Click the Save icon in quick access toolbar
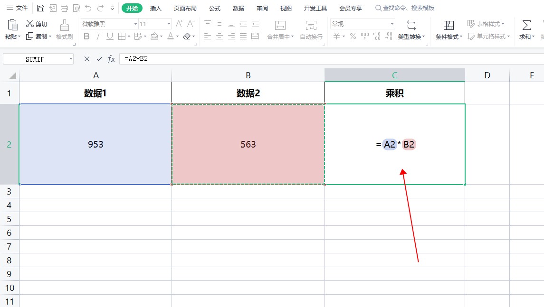 [41, 8]
